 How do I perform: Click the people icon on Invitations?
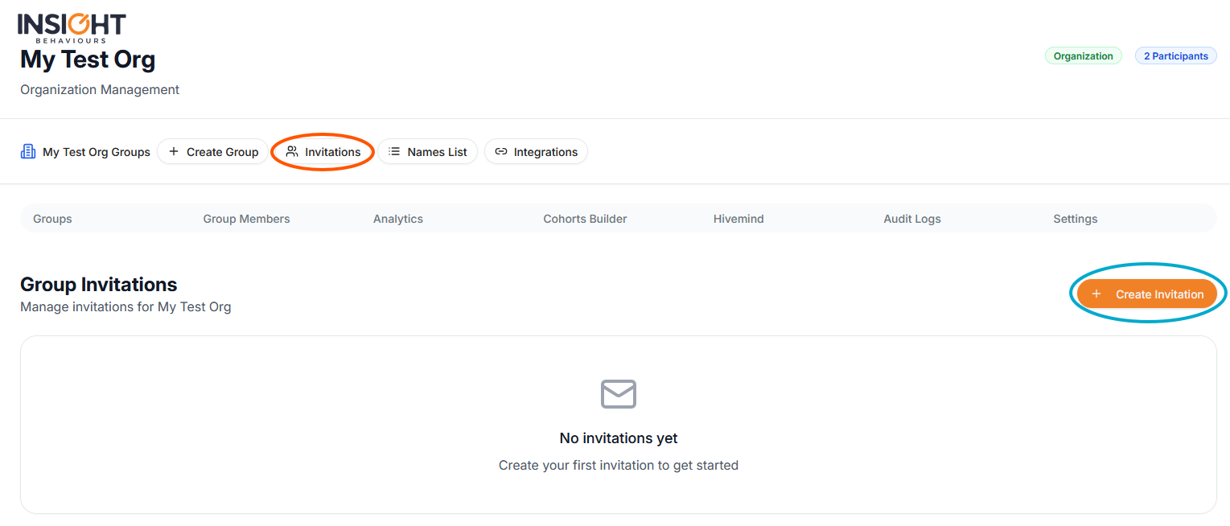tap(292, 152)
